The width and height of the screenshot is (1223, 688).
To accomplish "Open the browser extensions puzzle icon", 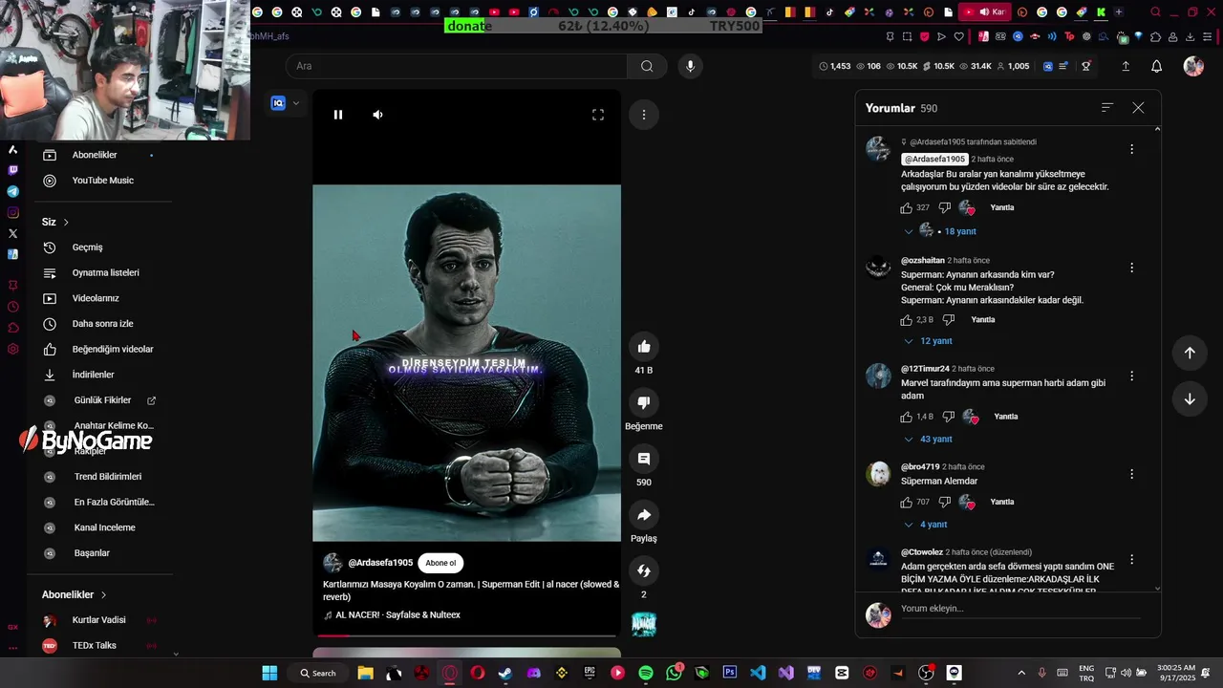I will (x=1156, y=36).
